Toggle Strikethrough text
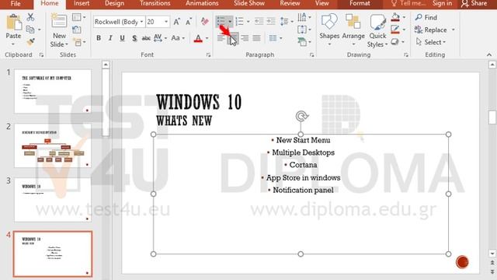The width and height of the screenshot is (497, 280). coord(146,38)
